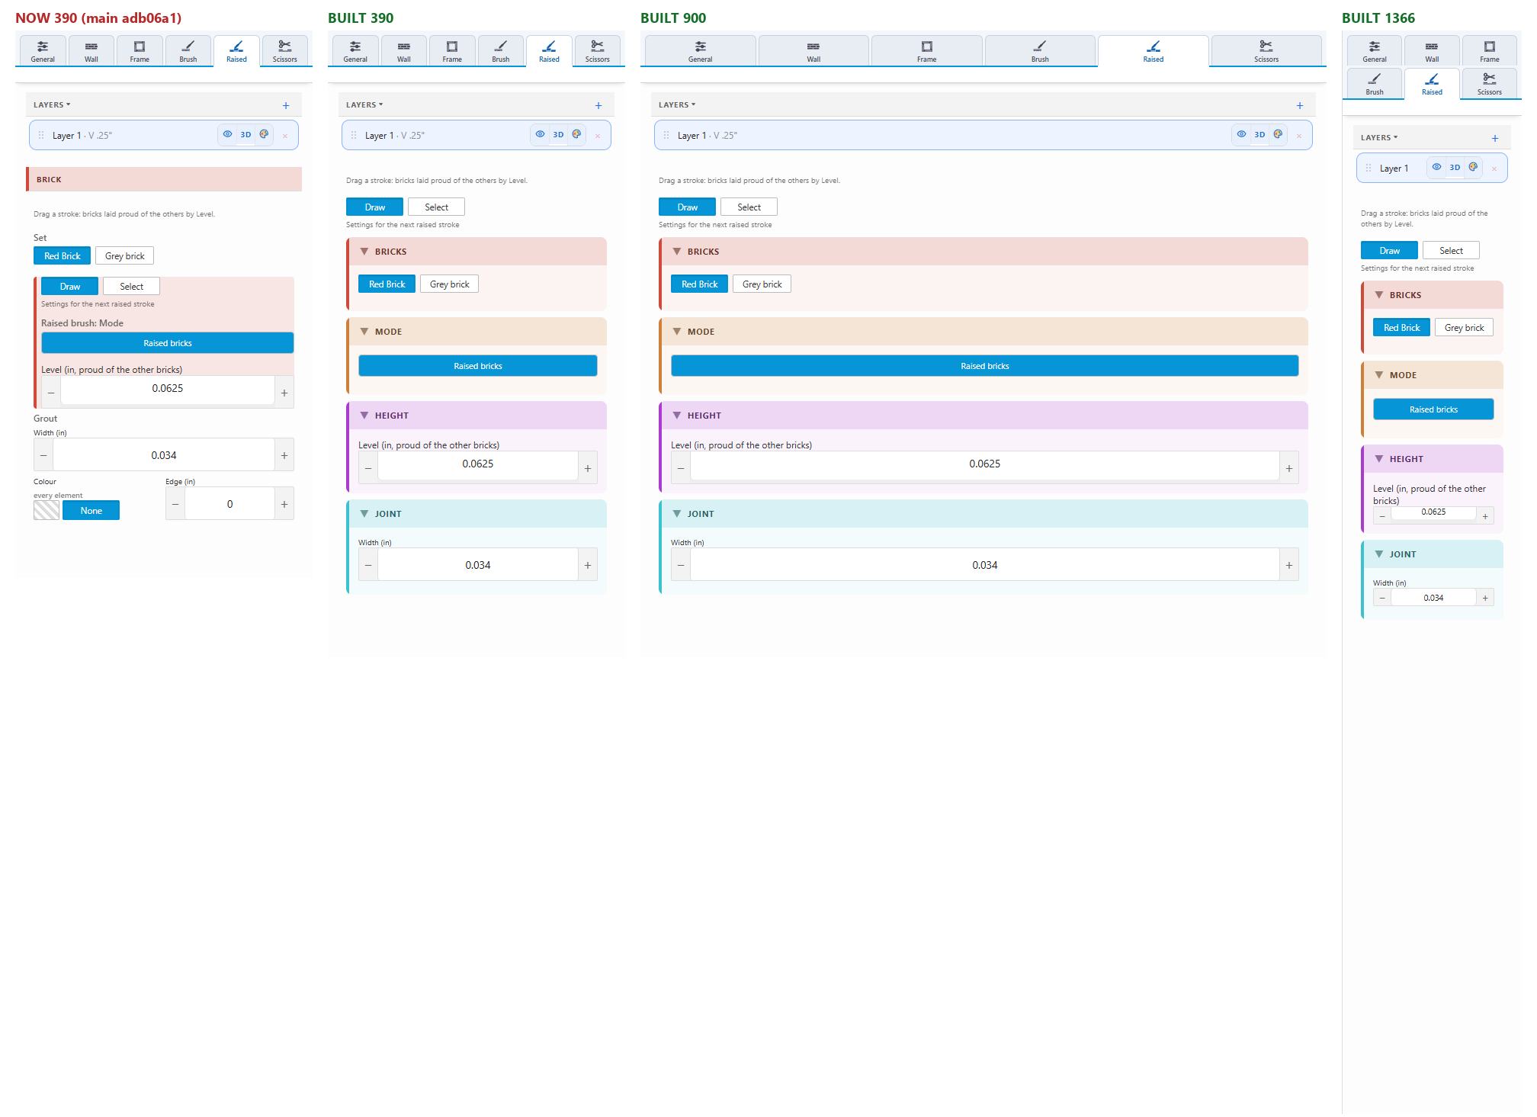The image size is (1537, 1117).
Task: Click Raised bricks button in NOW 390
Action: (168, 343)
